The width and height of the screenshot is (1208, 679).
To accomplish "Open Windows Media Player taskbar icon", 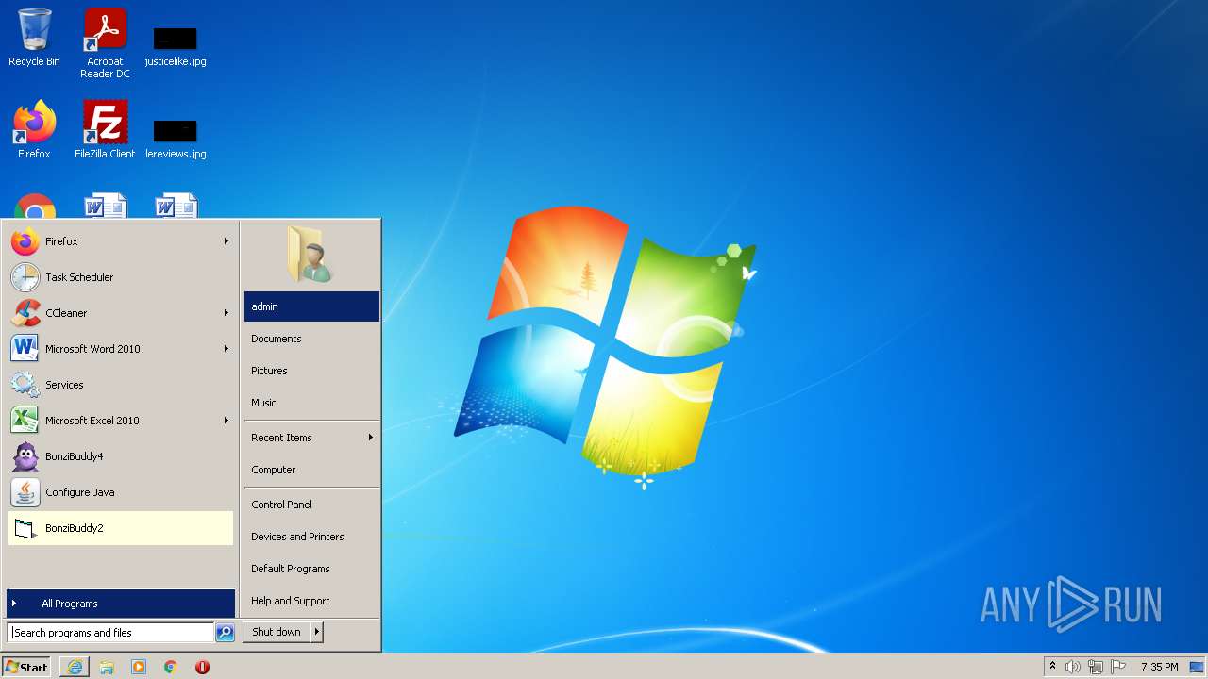I will point(139,667).
